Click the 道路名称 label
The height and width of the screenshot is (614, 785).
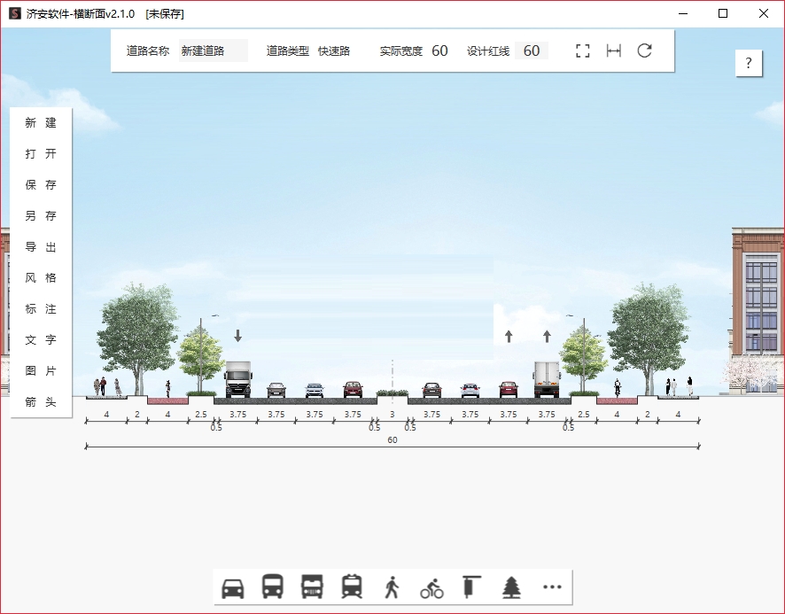(148, 51)
